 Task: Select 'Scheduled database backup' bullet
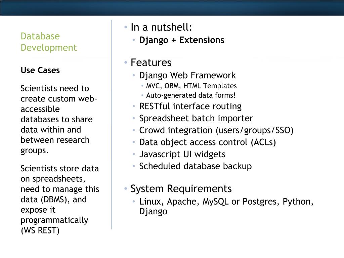click(x=195, y=166)
